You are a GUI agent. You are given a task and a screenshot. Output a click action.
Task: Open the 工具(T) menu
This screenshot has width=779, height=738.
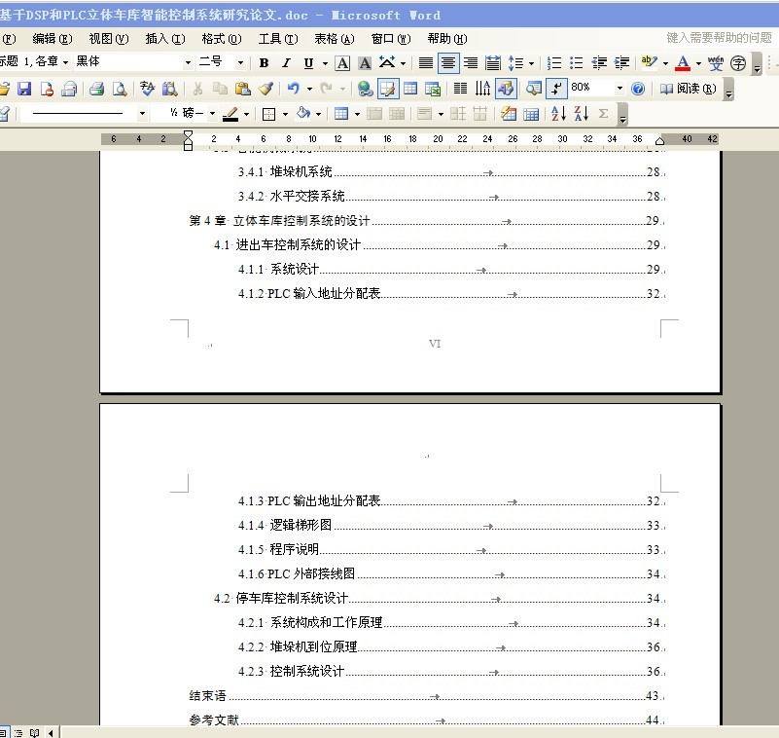(278, 39)
